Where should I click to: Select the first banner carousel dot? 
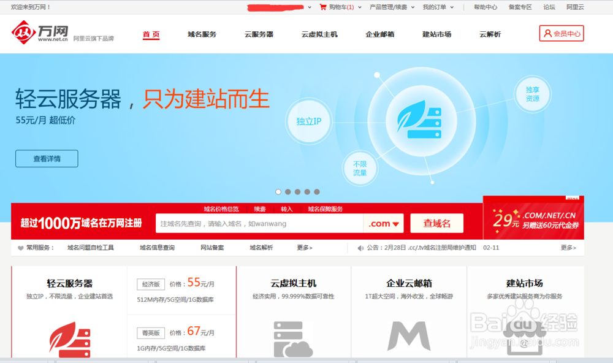pos(278,192)
